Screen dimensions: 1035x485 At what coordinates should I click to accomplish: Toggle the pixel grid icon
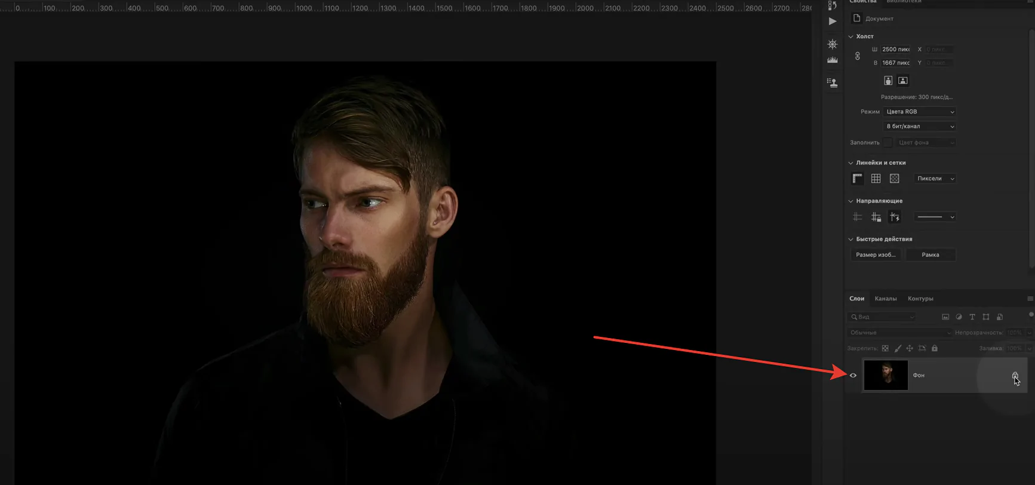click(895, 179)
